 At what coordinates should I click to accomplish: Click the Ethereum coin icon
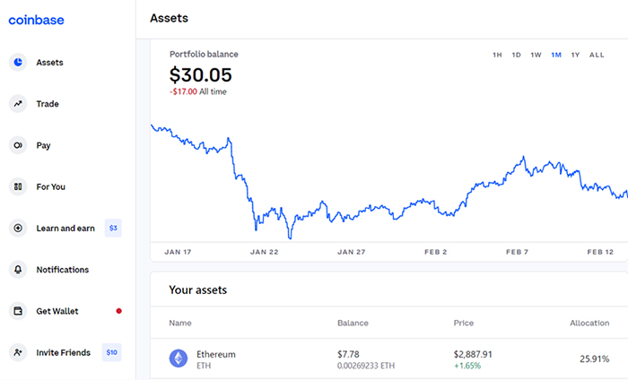pos(179,358)
